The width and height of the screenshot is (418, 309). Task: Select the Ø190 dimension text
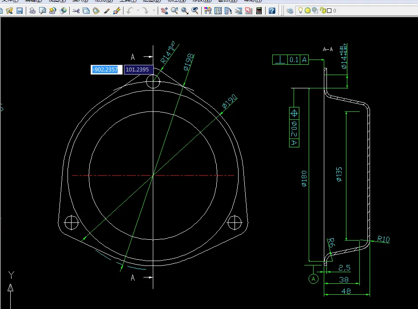[230, 101]
